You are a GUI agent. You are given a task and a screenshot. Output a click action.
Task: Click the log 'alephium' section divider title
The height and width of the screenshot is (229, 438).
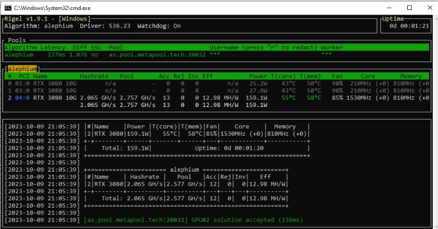point(185,170)
